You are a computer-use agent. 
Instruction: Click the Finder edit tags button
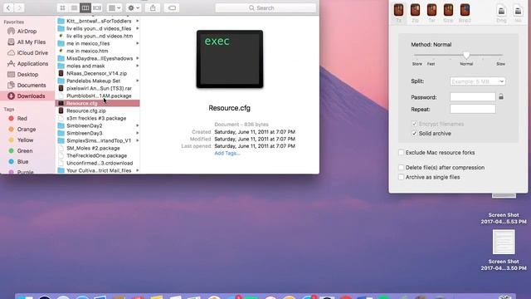(x=172, y=7)
